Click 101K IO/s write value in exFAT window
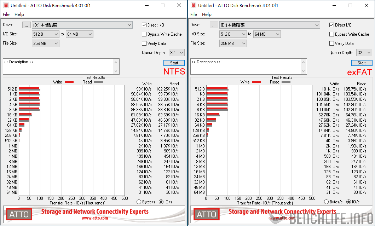 [x=330, y=89]
